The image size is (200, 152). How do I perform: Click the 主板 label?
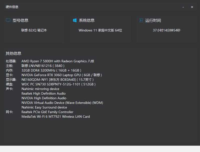tap(10, 66)
